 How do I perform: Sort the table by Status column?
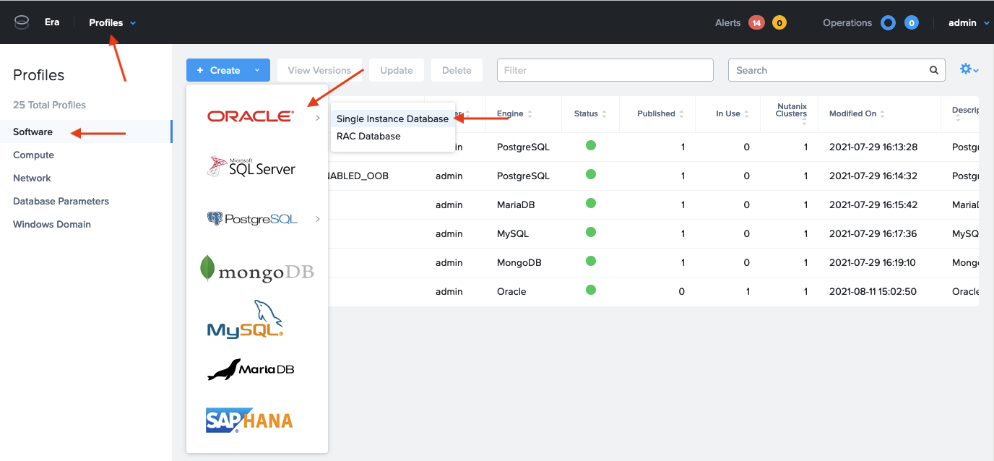[x=590, y=114]
